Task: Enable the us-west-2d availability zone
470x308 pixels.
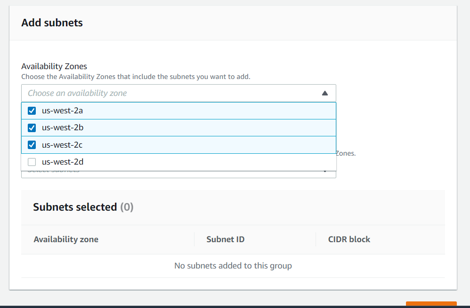Action: pos(31,161)
